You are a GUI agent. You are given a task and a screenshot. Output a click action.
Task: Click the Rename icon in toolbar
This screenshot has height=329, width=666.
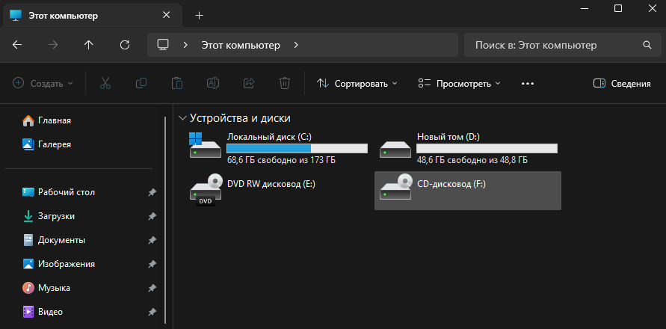click(x=213, y=83)
